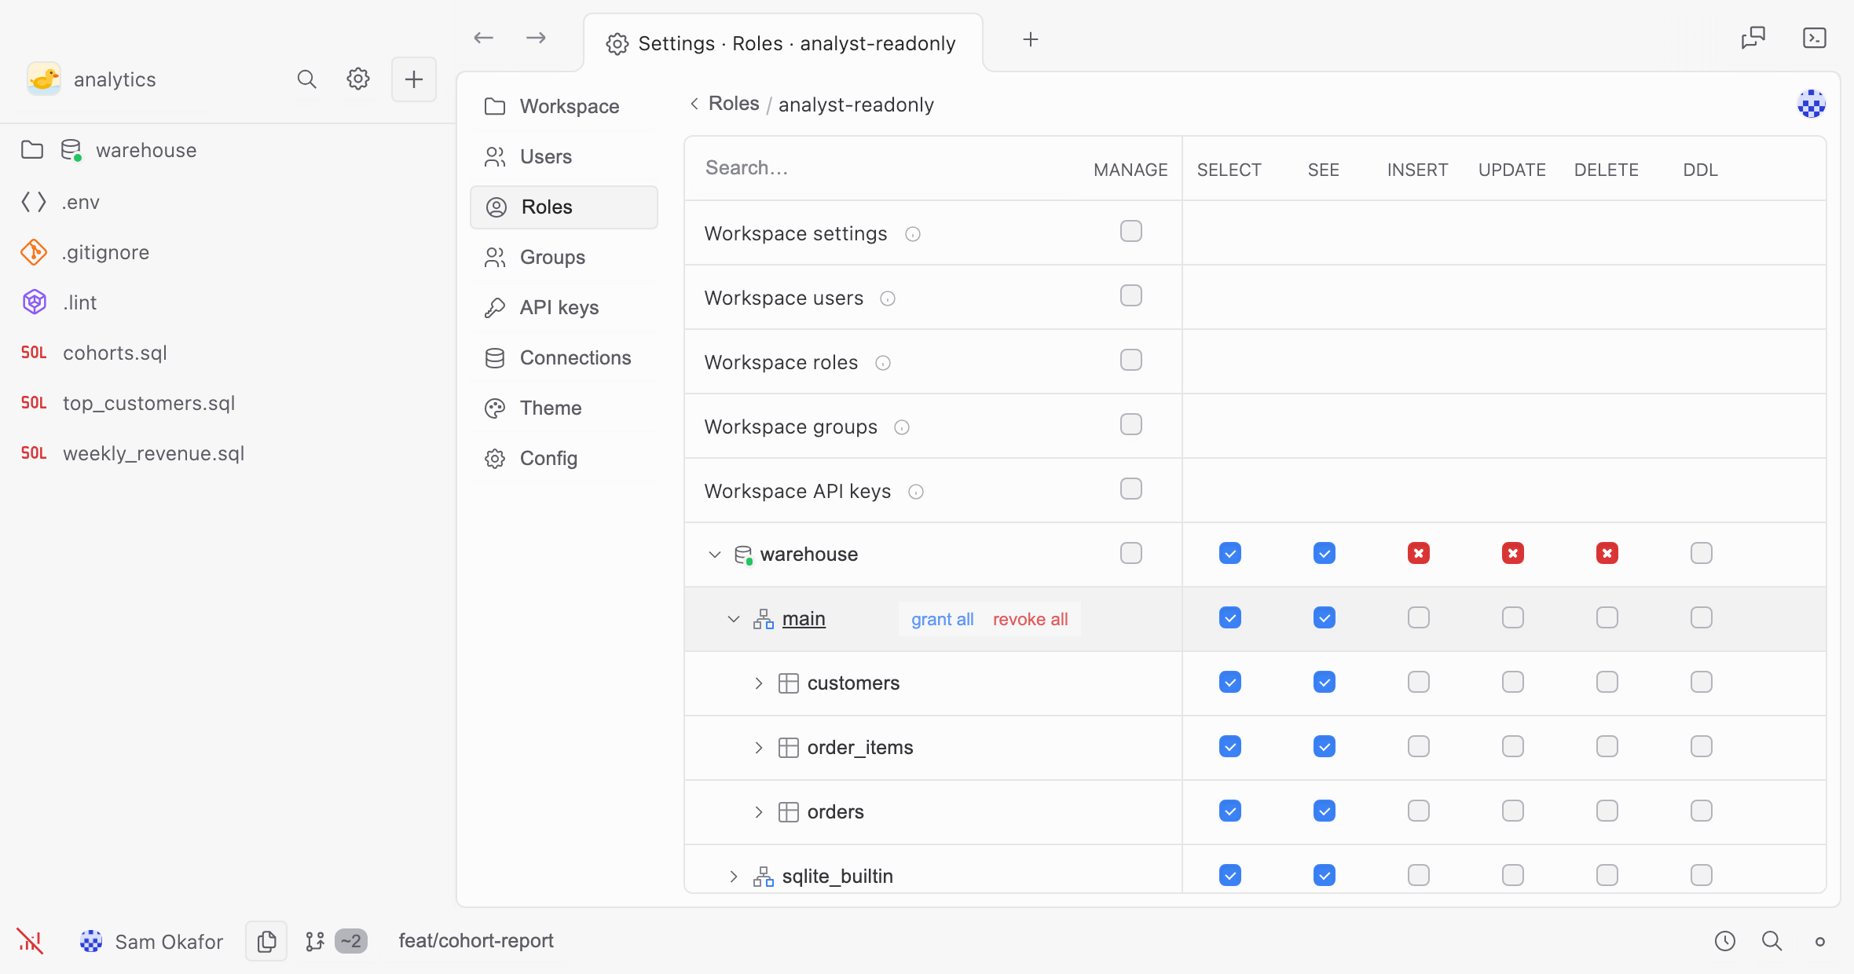Click grant all for main schema
This screenshot has height=974, width=1854.
[x=943, y=619]
